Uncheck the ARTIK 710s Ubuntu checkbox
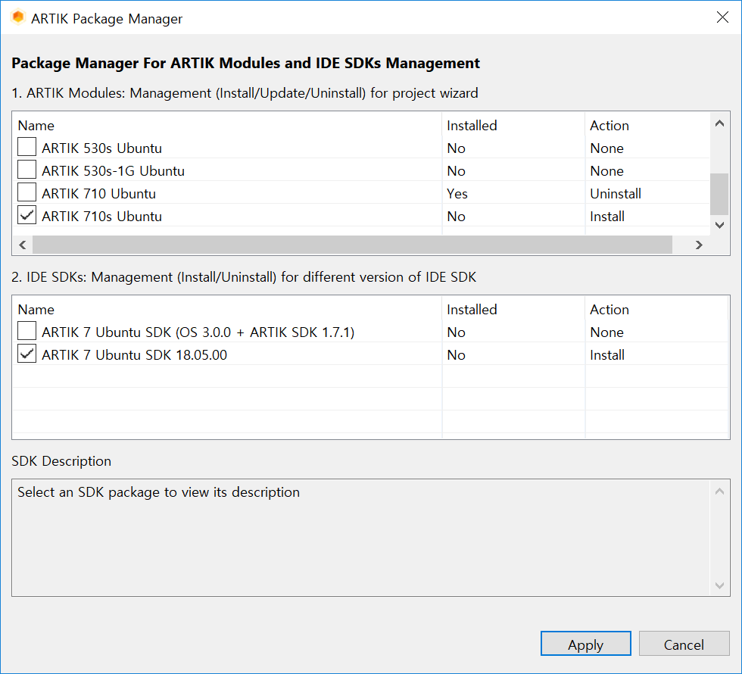The width and height of the screenshot is (742, 674). coord(27,215)
